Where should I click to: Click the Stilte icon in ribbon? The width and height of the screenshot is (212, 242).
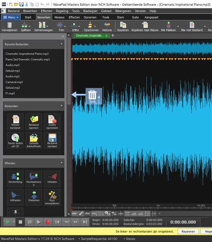(x=74, y=25)
